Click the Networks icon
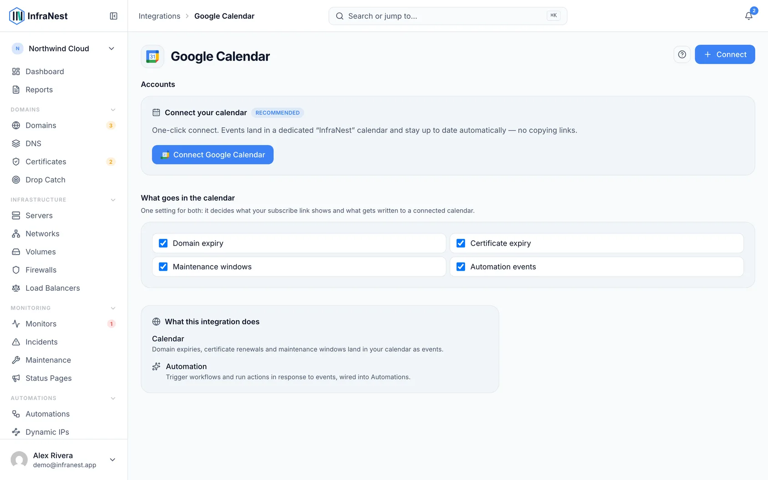768x480 pixels. 16,233
